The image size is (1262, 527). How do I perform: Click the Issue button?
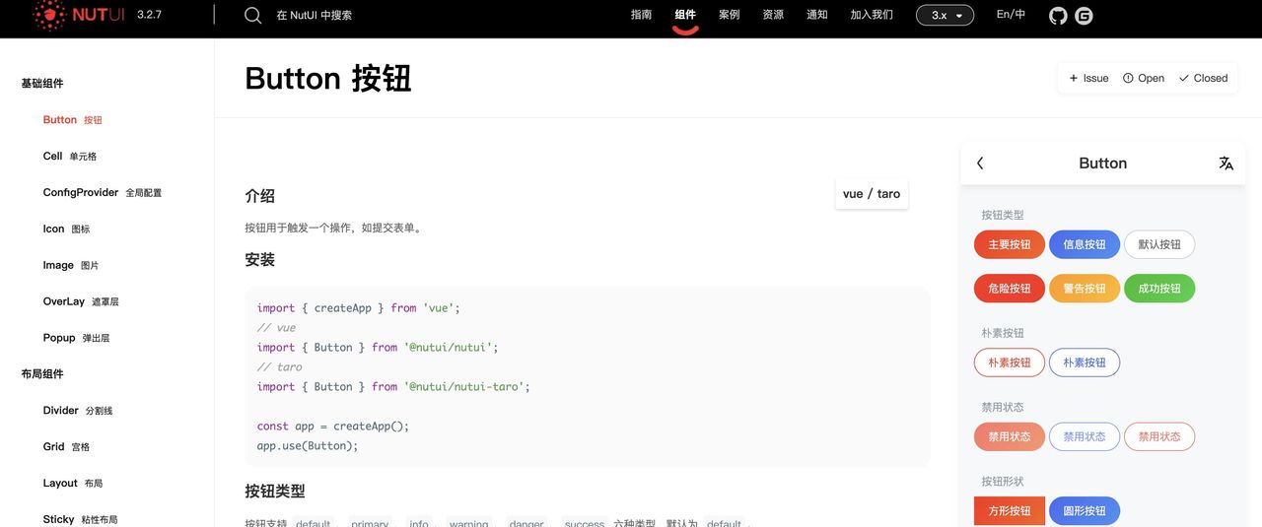(1088, 78)
